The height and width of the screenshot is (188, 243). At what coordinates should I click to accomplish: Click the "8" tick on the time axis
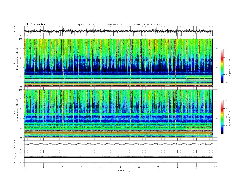pyautogui.click(x=177, y=167)
